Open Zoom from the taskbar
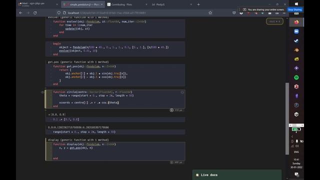Screen dimensions: 320x180 [x=296, y=31]
